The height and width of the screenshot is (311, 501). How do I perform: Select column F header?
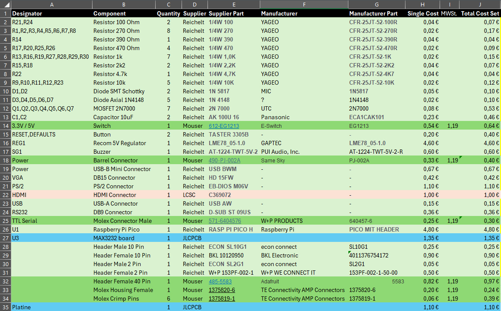(304, 4)
